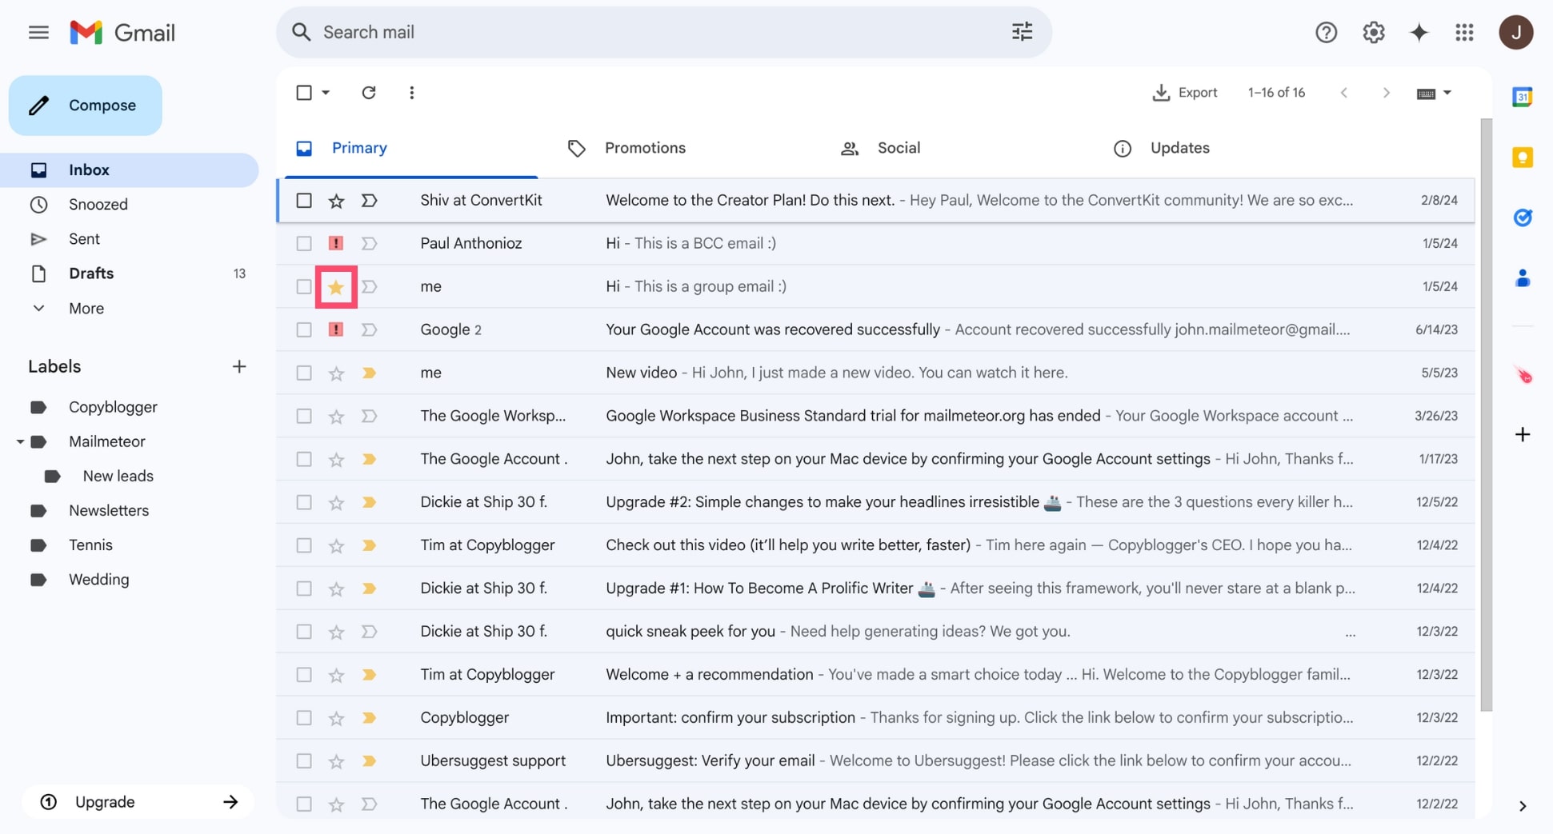Click the Export button
1553x834 pixels.
(x=1184, y=93)
